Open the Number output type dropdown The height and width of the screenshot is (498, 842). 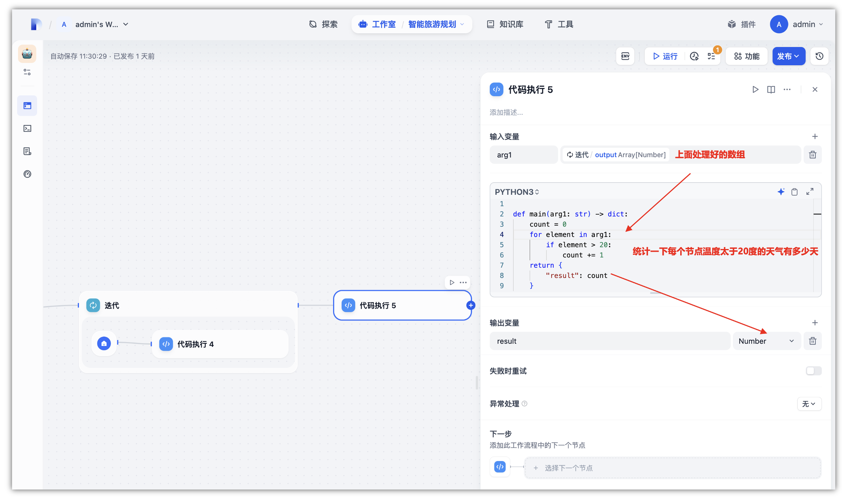pos(766,341)
